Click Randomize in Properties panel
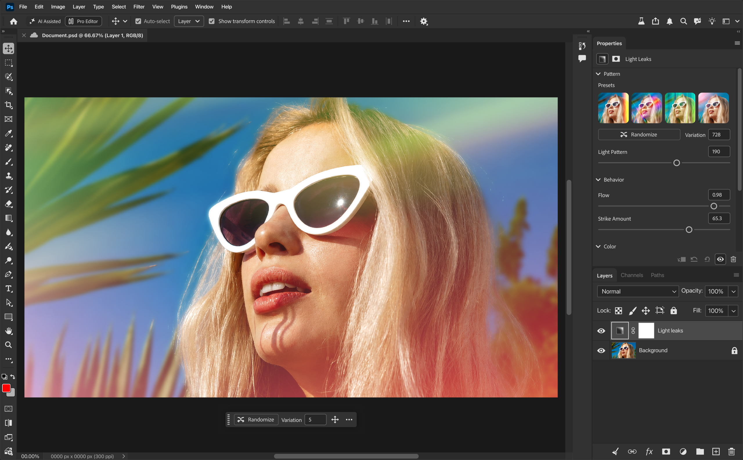 639,134
